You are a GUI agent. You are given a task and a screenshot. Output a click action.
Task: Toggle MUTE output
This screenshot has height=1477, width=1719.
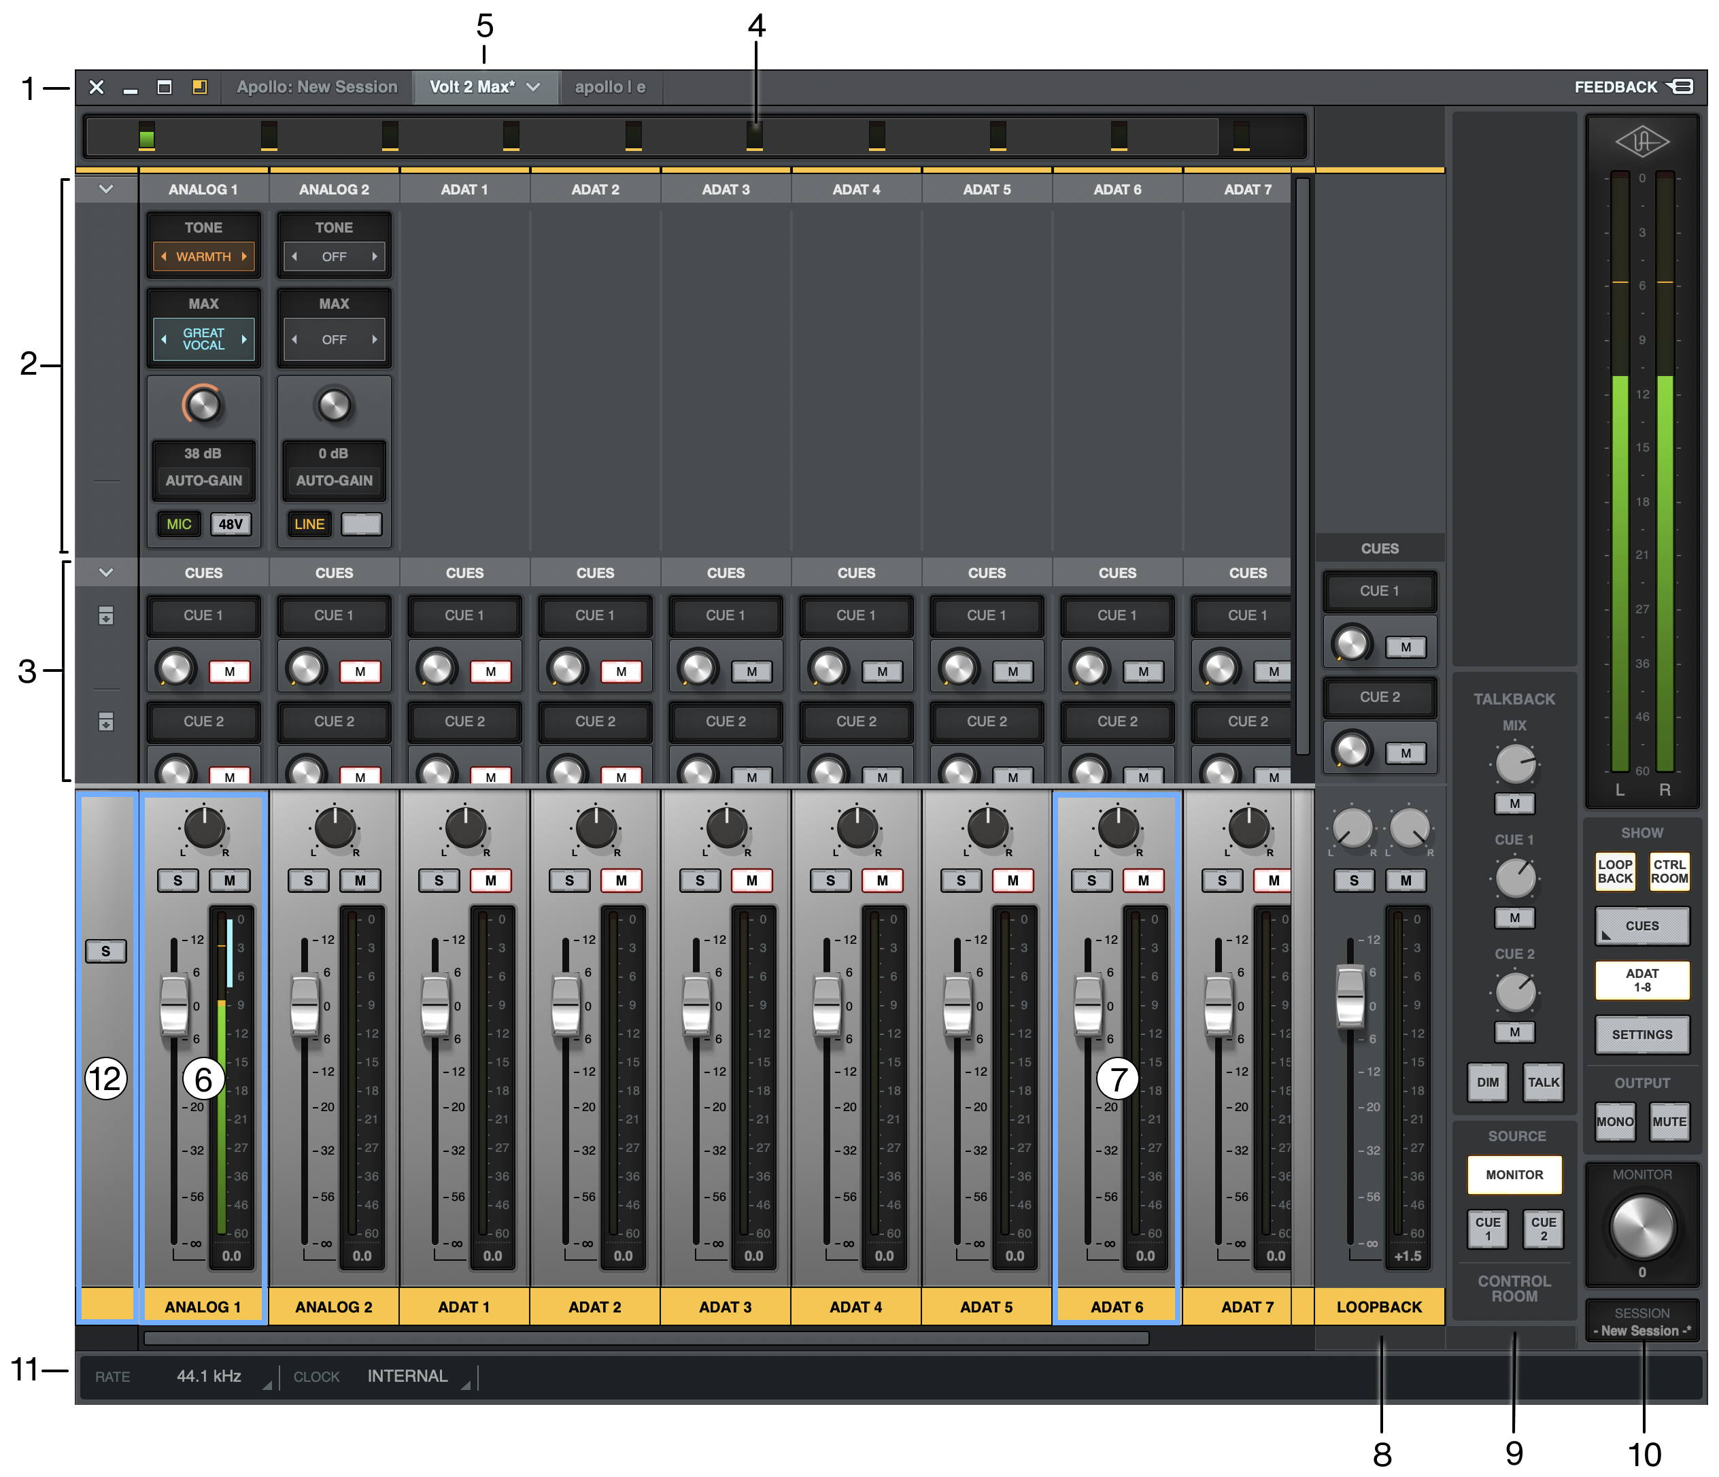(x=1669, y=1122)
